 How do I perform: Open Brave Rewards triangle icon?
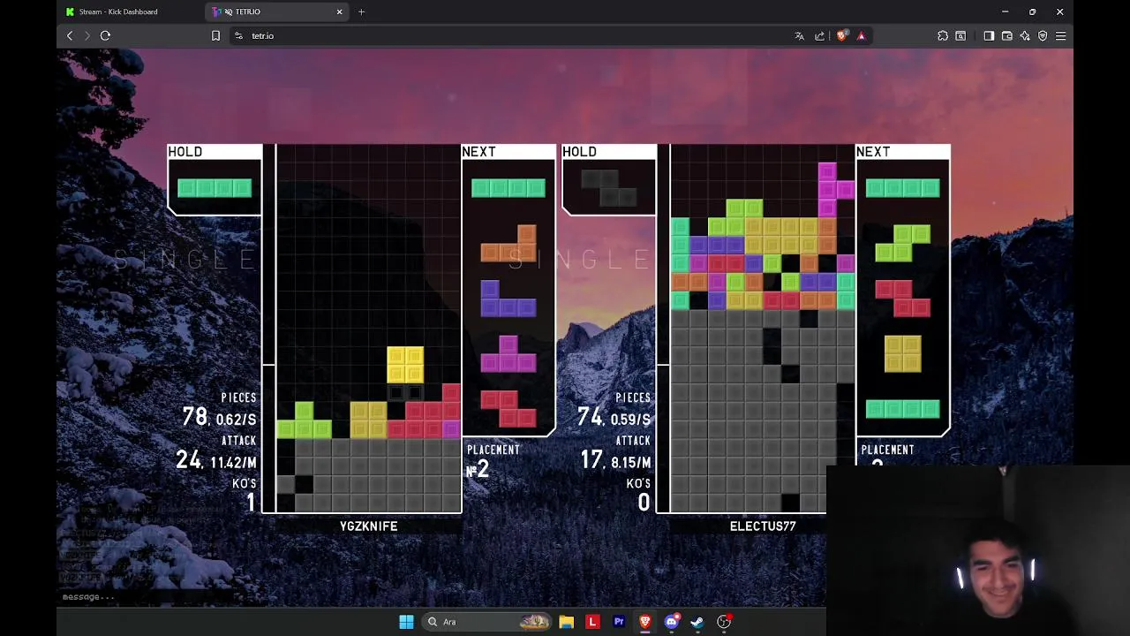[862, 35]
